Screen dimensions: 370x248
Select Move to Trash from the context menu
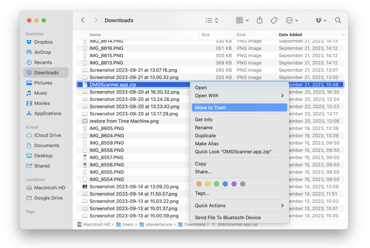pos(210,107)
